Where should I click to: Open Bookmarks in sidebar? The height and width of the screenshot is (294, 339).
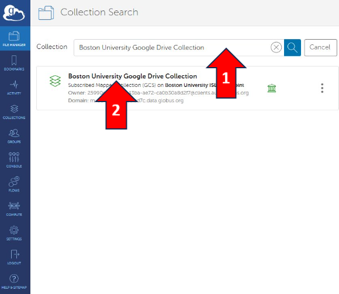(14, 63)
